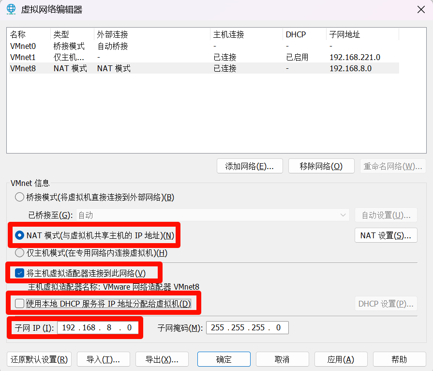Screen dimensions: 433x371
Task: Select the VMnet0 row in network list
Action: point(23,46)
